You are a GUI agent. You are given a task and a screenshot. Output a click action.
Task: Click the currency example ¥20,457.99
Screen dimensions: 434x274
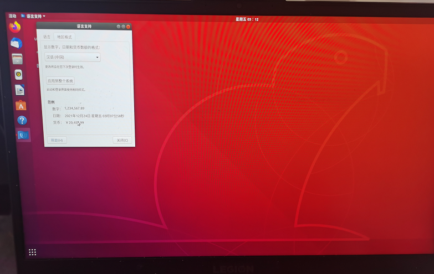pos(75,122)
